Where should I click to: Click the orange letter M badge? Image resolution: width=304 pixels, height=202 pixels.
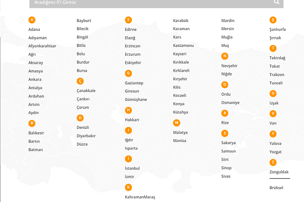click(177, 123)
